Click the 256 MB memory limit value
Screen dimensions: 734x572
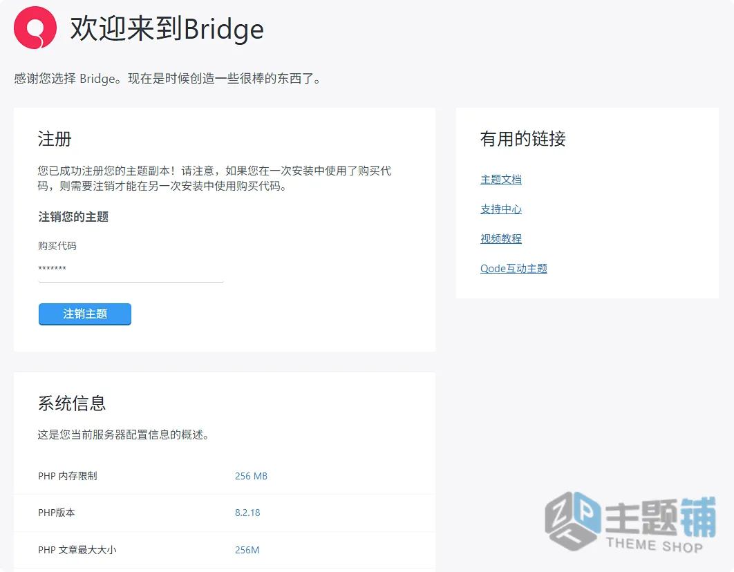click(251, 476)
